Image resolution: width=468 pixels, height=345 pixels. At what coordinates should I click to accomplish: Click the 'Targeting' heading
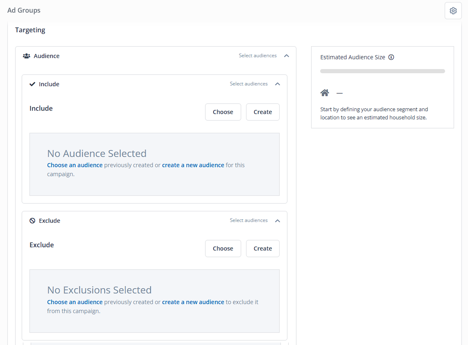30,30
